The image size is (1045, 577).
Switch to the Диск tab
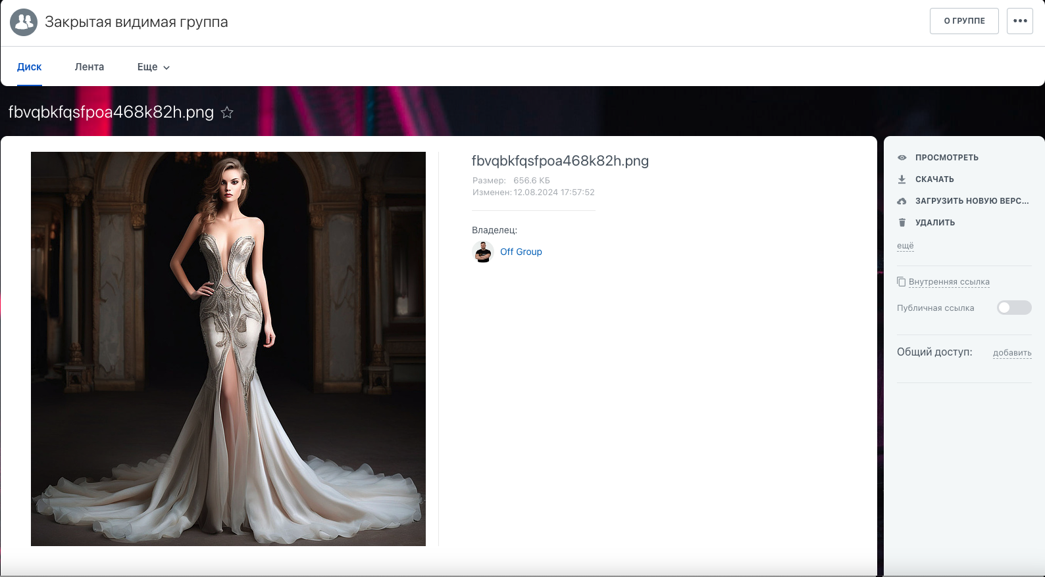coord(30,67)
